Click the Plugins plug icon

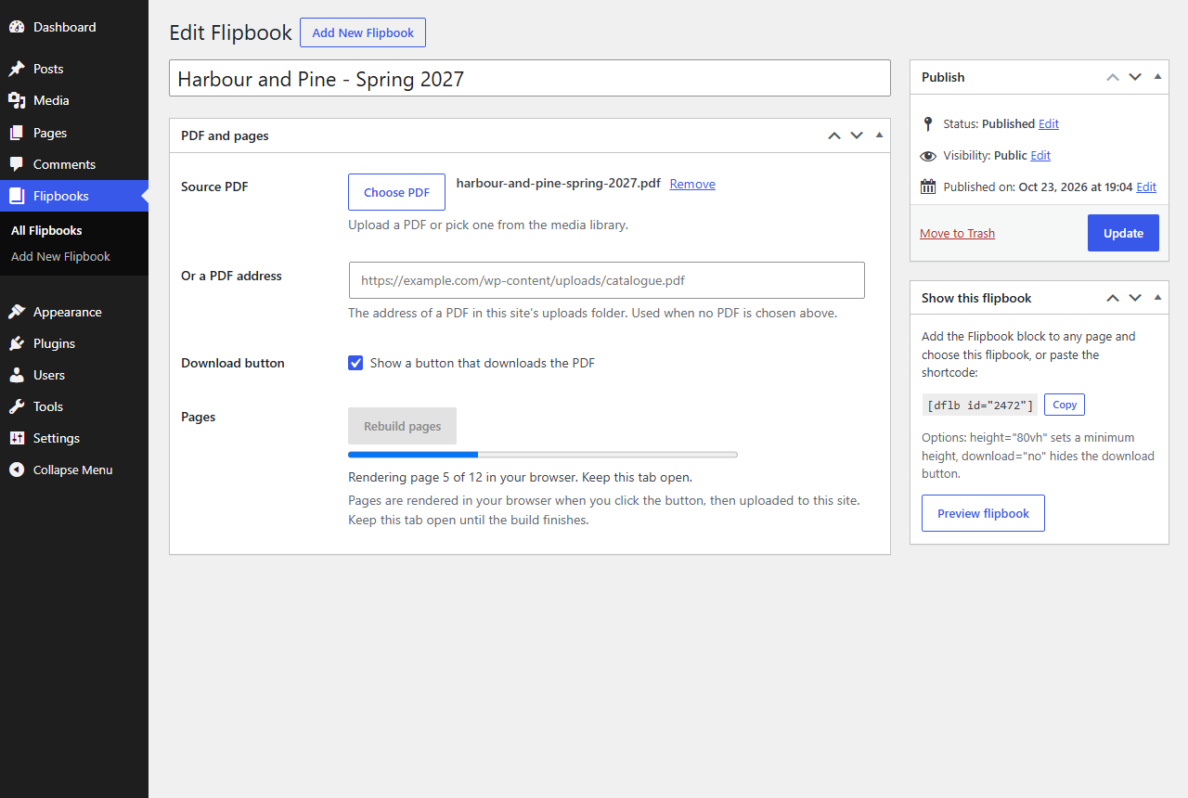pos(17,343)
